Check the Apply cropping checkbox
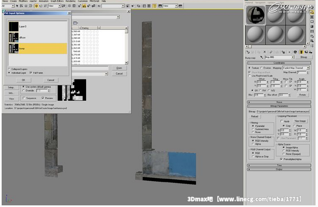This screenshot has width=318, height=207. coord(282,121)
